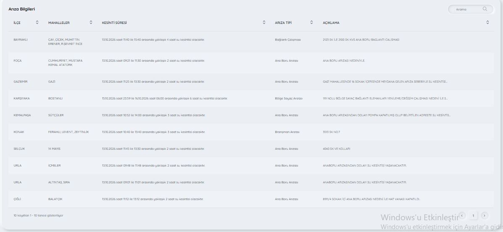Click KONAK outage time 10:40-13:40 text
Screen dimensions: 503x232
coord(153,132)
